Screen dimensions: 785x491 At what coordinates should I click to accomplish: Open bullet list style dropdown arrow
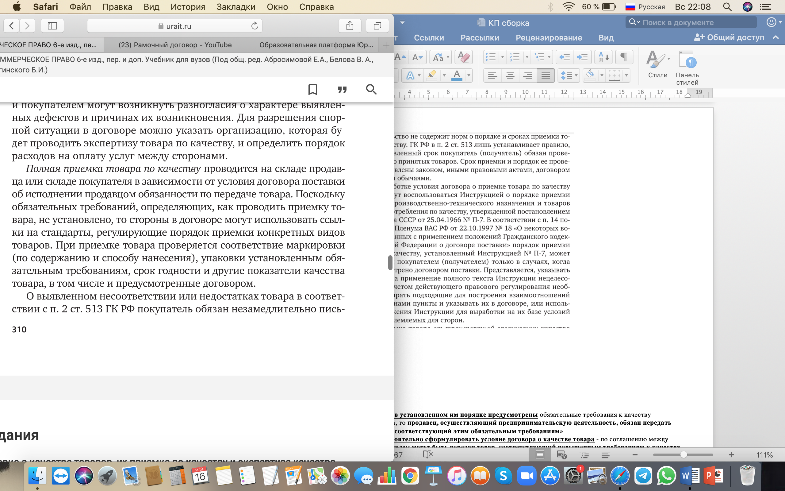tap(502, 57)
